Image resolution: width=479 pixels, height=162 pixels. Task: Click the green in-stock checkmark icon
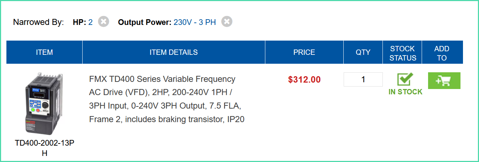click(405, 79)
